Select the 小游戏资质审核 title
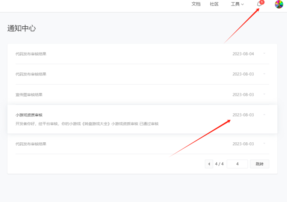 tap(29, 115)
